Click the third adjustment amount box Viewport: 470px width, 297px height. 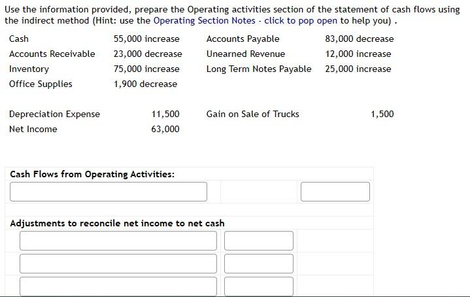click(259, 287)
